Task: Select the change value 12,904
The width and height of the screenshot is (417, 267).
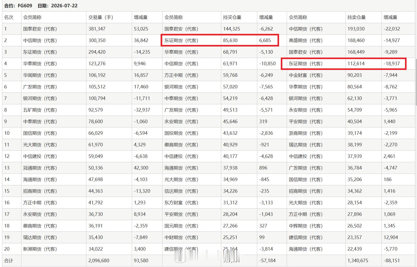Action: pyautogui.click(x=391, y=238)
